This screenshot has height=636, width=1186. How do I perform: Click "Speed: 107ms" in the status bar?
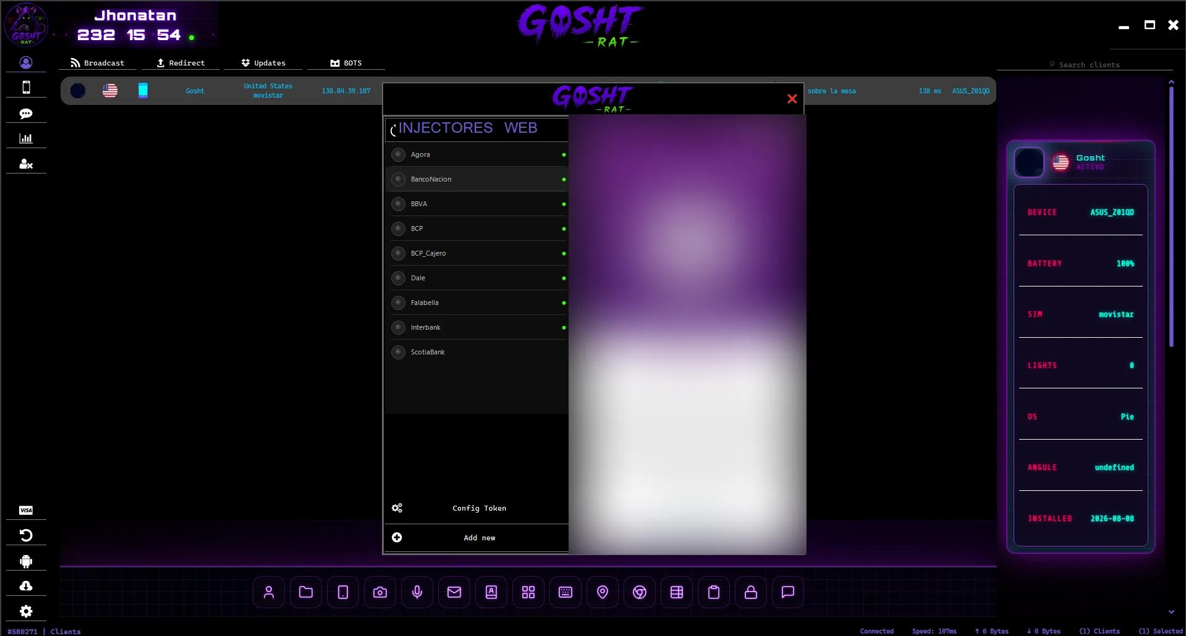(x=934, y=631)
